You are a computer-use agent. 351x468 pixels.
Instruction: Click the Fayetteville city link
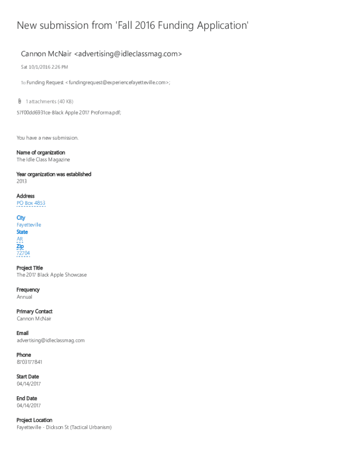[29, 225]
